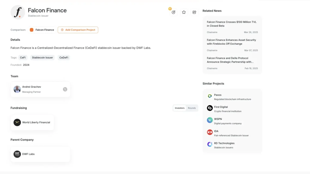The image size is (310, 174).
Task: Read news: Crosses $100 Million TVL
Action: (x=232, y=24)
